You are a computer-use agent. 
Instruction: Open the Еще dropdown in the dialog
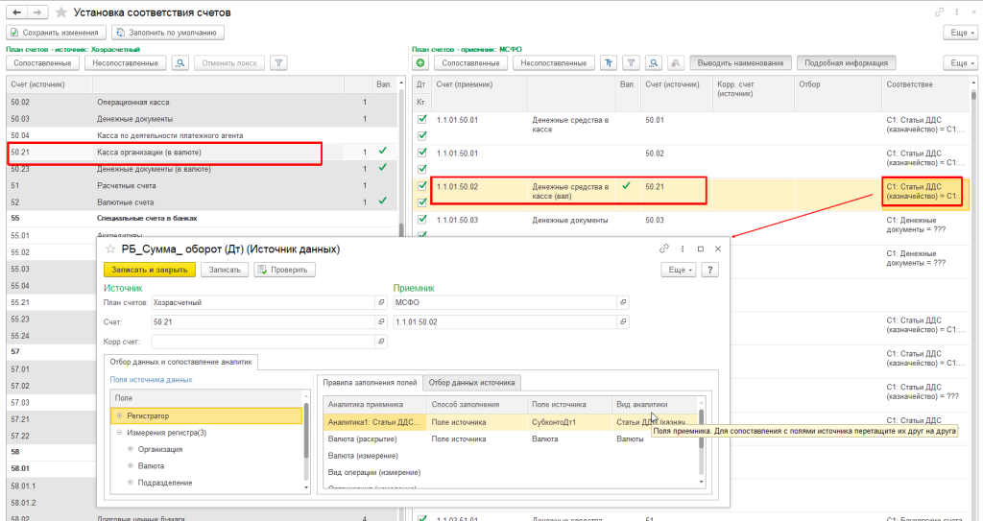[678, 270]
